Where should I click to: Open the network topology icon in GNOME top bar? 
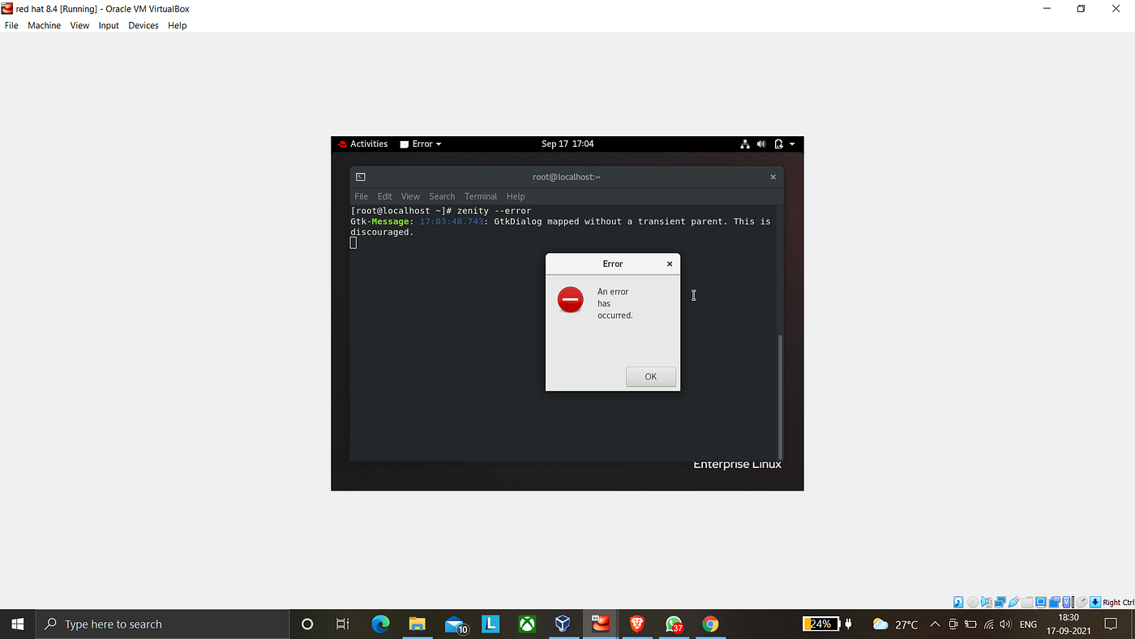[x=745, y=144]
